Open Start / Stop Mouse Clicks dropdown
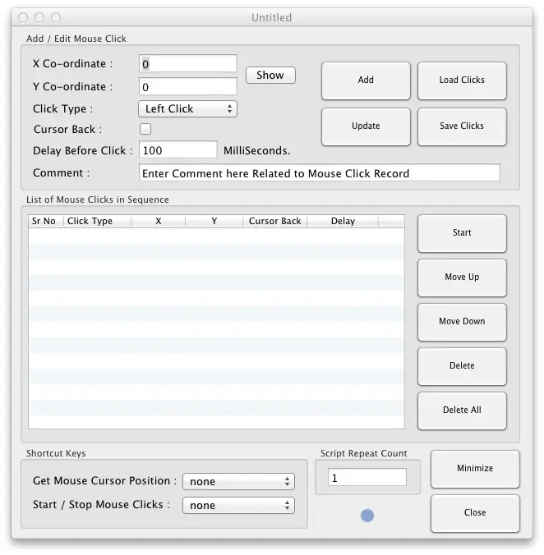Viewport: 544px width, 555px height. (238, 506)
